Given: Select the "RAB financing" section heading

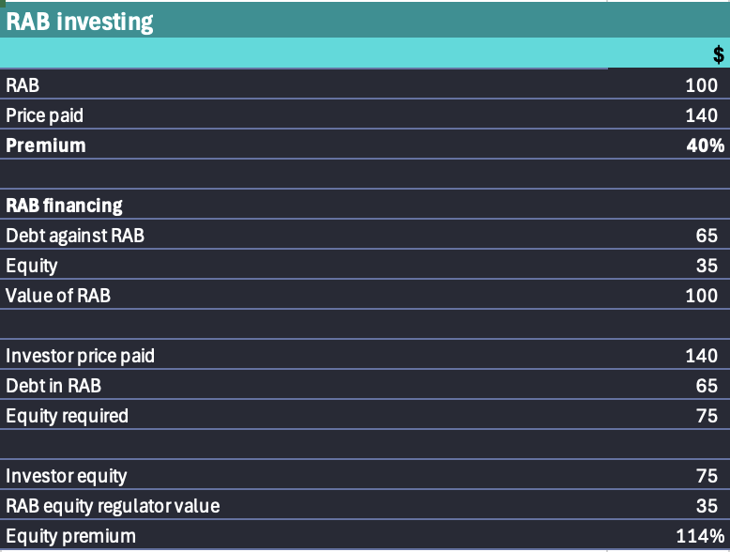Looking at the screenshot, I should point(64,205).
